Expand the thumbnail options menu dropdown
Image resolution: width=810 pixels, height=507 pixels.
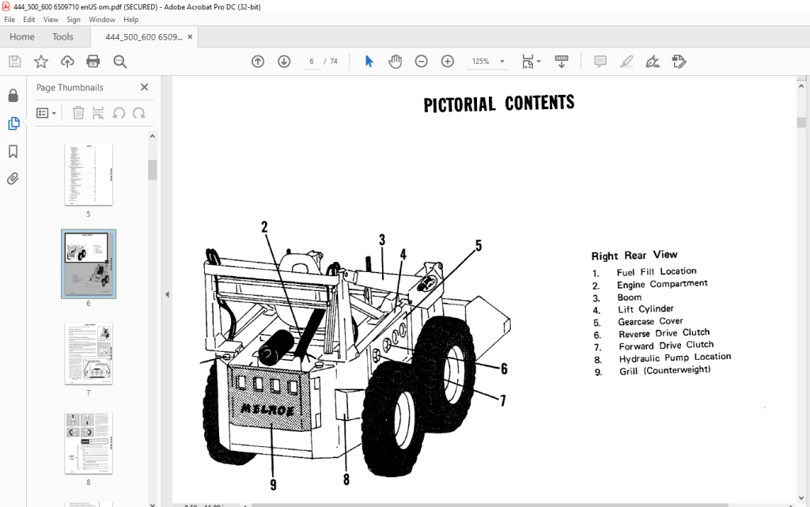46,113
